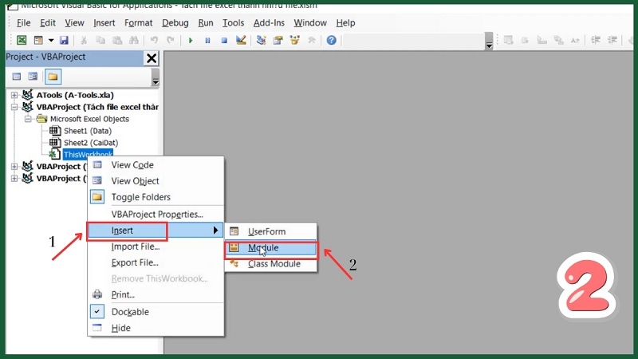Click the Reset stop square icon

pos(224,41)
